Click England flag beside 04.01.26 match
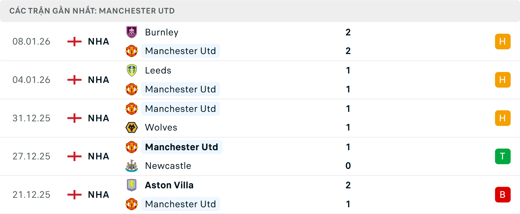The height and width of the screenshot is (214, 520). coord(74,80)
